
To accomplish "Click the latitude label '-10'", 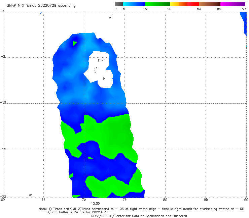I will (3, 102).
